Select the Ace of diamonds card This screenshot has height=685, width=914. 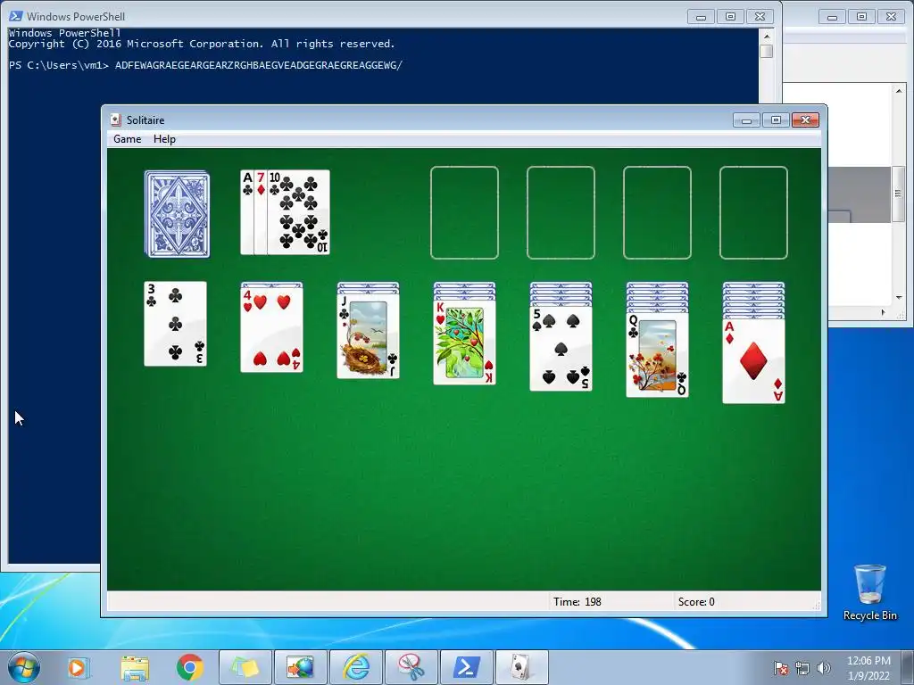coord(753,361)
